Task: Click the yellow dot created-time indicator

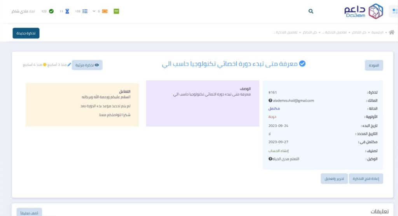Action: (45, 65)
